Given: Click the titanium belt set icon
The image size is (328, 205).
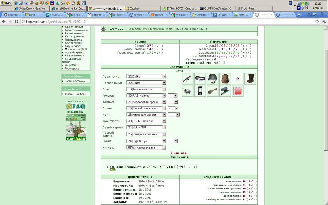Looking at the screenshot, I should [x=200, y=79].
